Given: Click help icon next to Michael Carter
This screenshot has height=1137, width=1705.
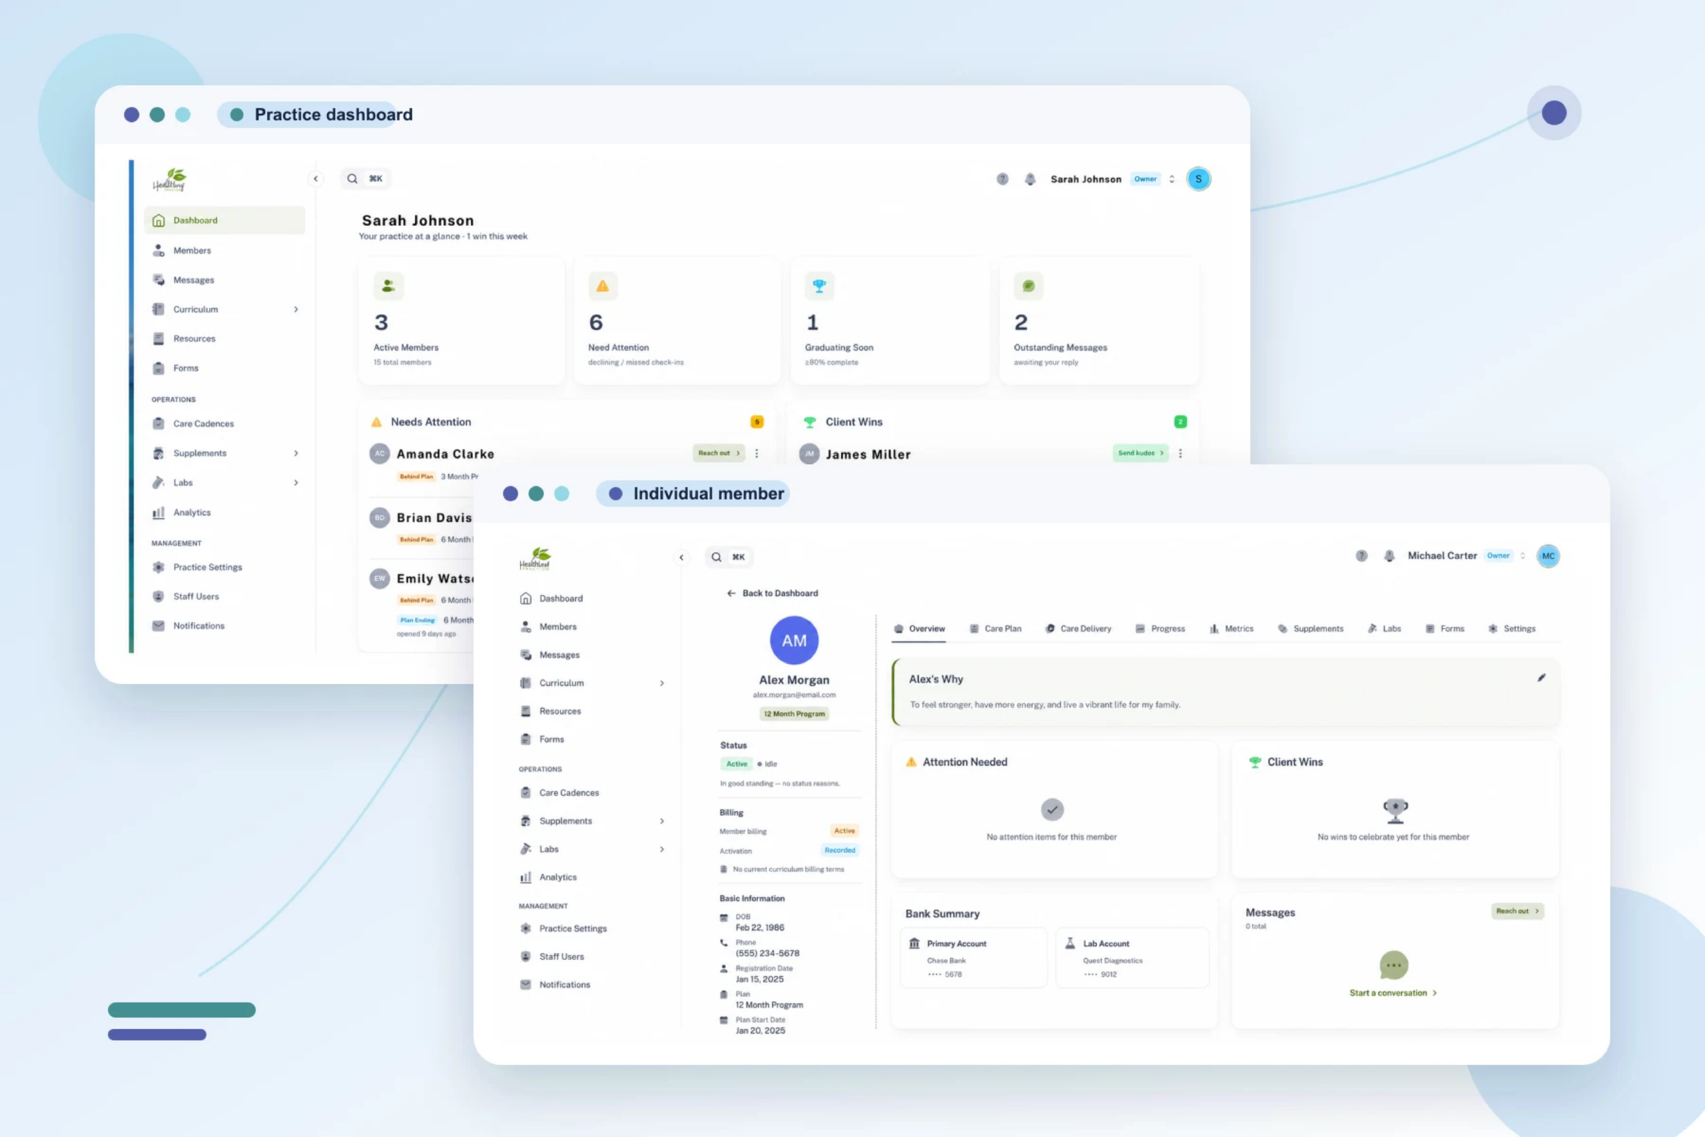Looking at the screenshot, I should pyautogui.click(x=1361, y=556).
